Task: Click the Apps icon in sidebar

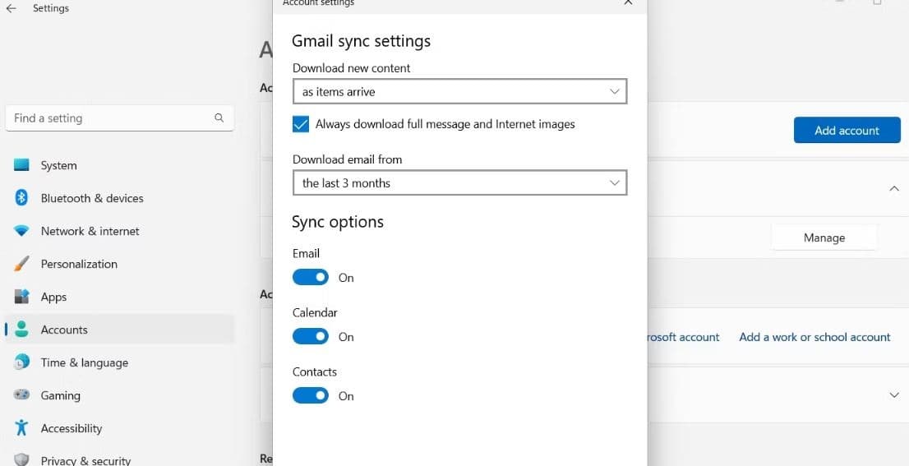Action: 21,297
